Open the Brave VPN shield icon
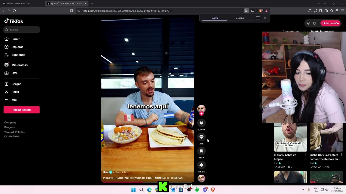This screenshot has height=194, width=346. point(337,11)
